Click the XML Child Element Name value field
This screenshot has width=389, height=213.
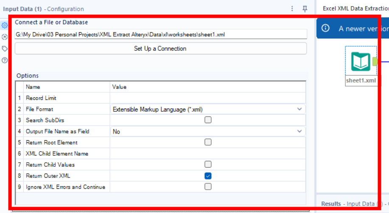click(x=207, y=154)
